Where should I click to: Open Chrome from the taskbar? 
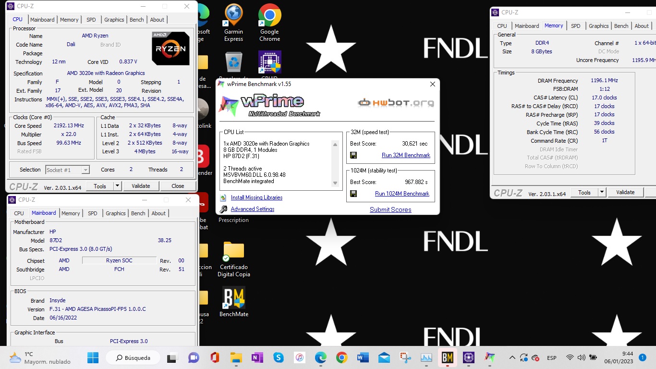click(x=341, y=357)
